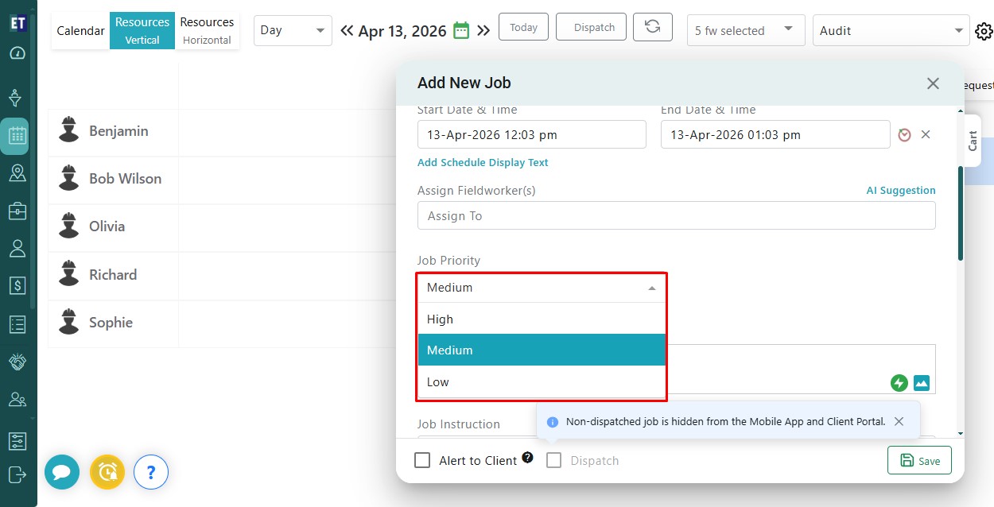The image size is (994, 507).
Task: Click the refresh schedule icon
Action: point(652,27)
